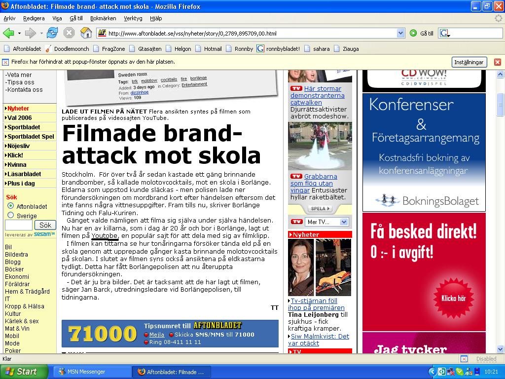Open the Redigera menu
505x379 pixels.
click(x=34, y=18)
